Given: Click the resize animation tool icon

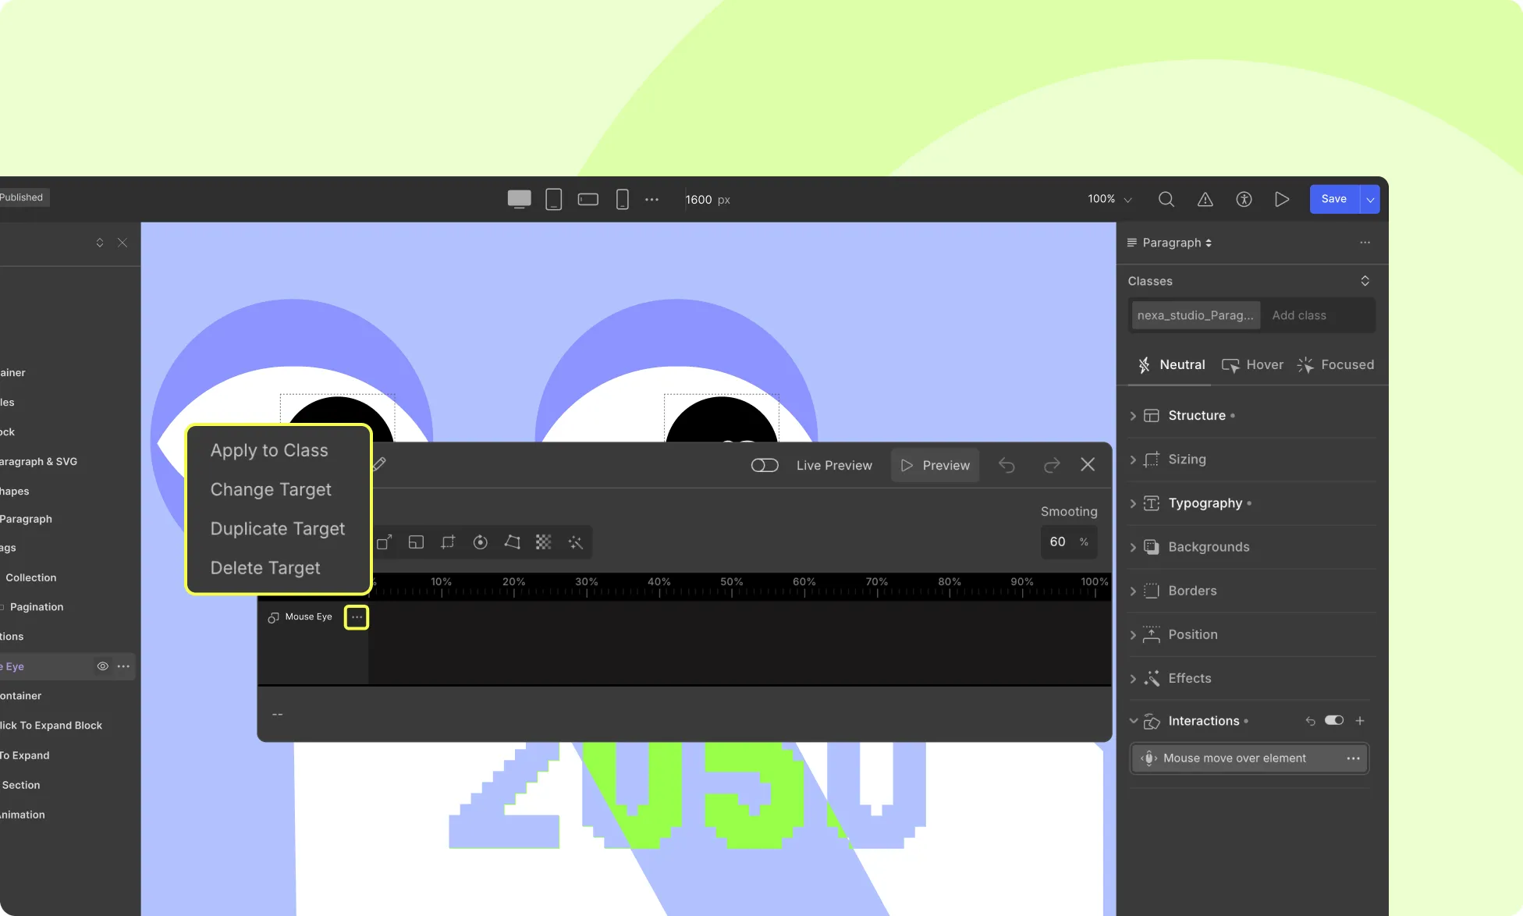Looking at the screenshot, I should point(416,542).
